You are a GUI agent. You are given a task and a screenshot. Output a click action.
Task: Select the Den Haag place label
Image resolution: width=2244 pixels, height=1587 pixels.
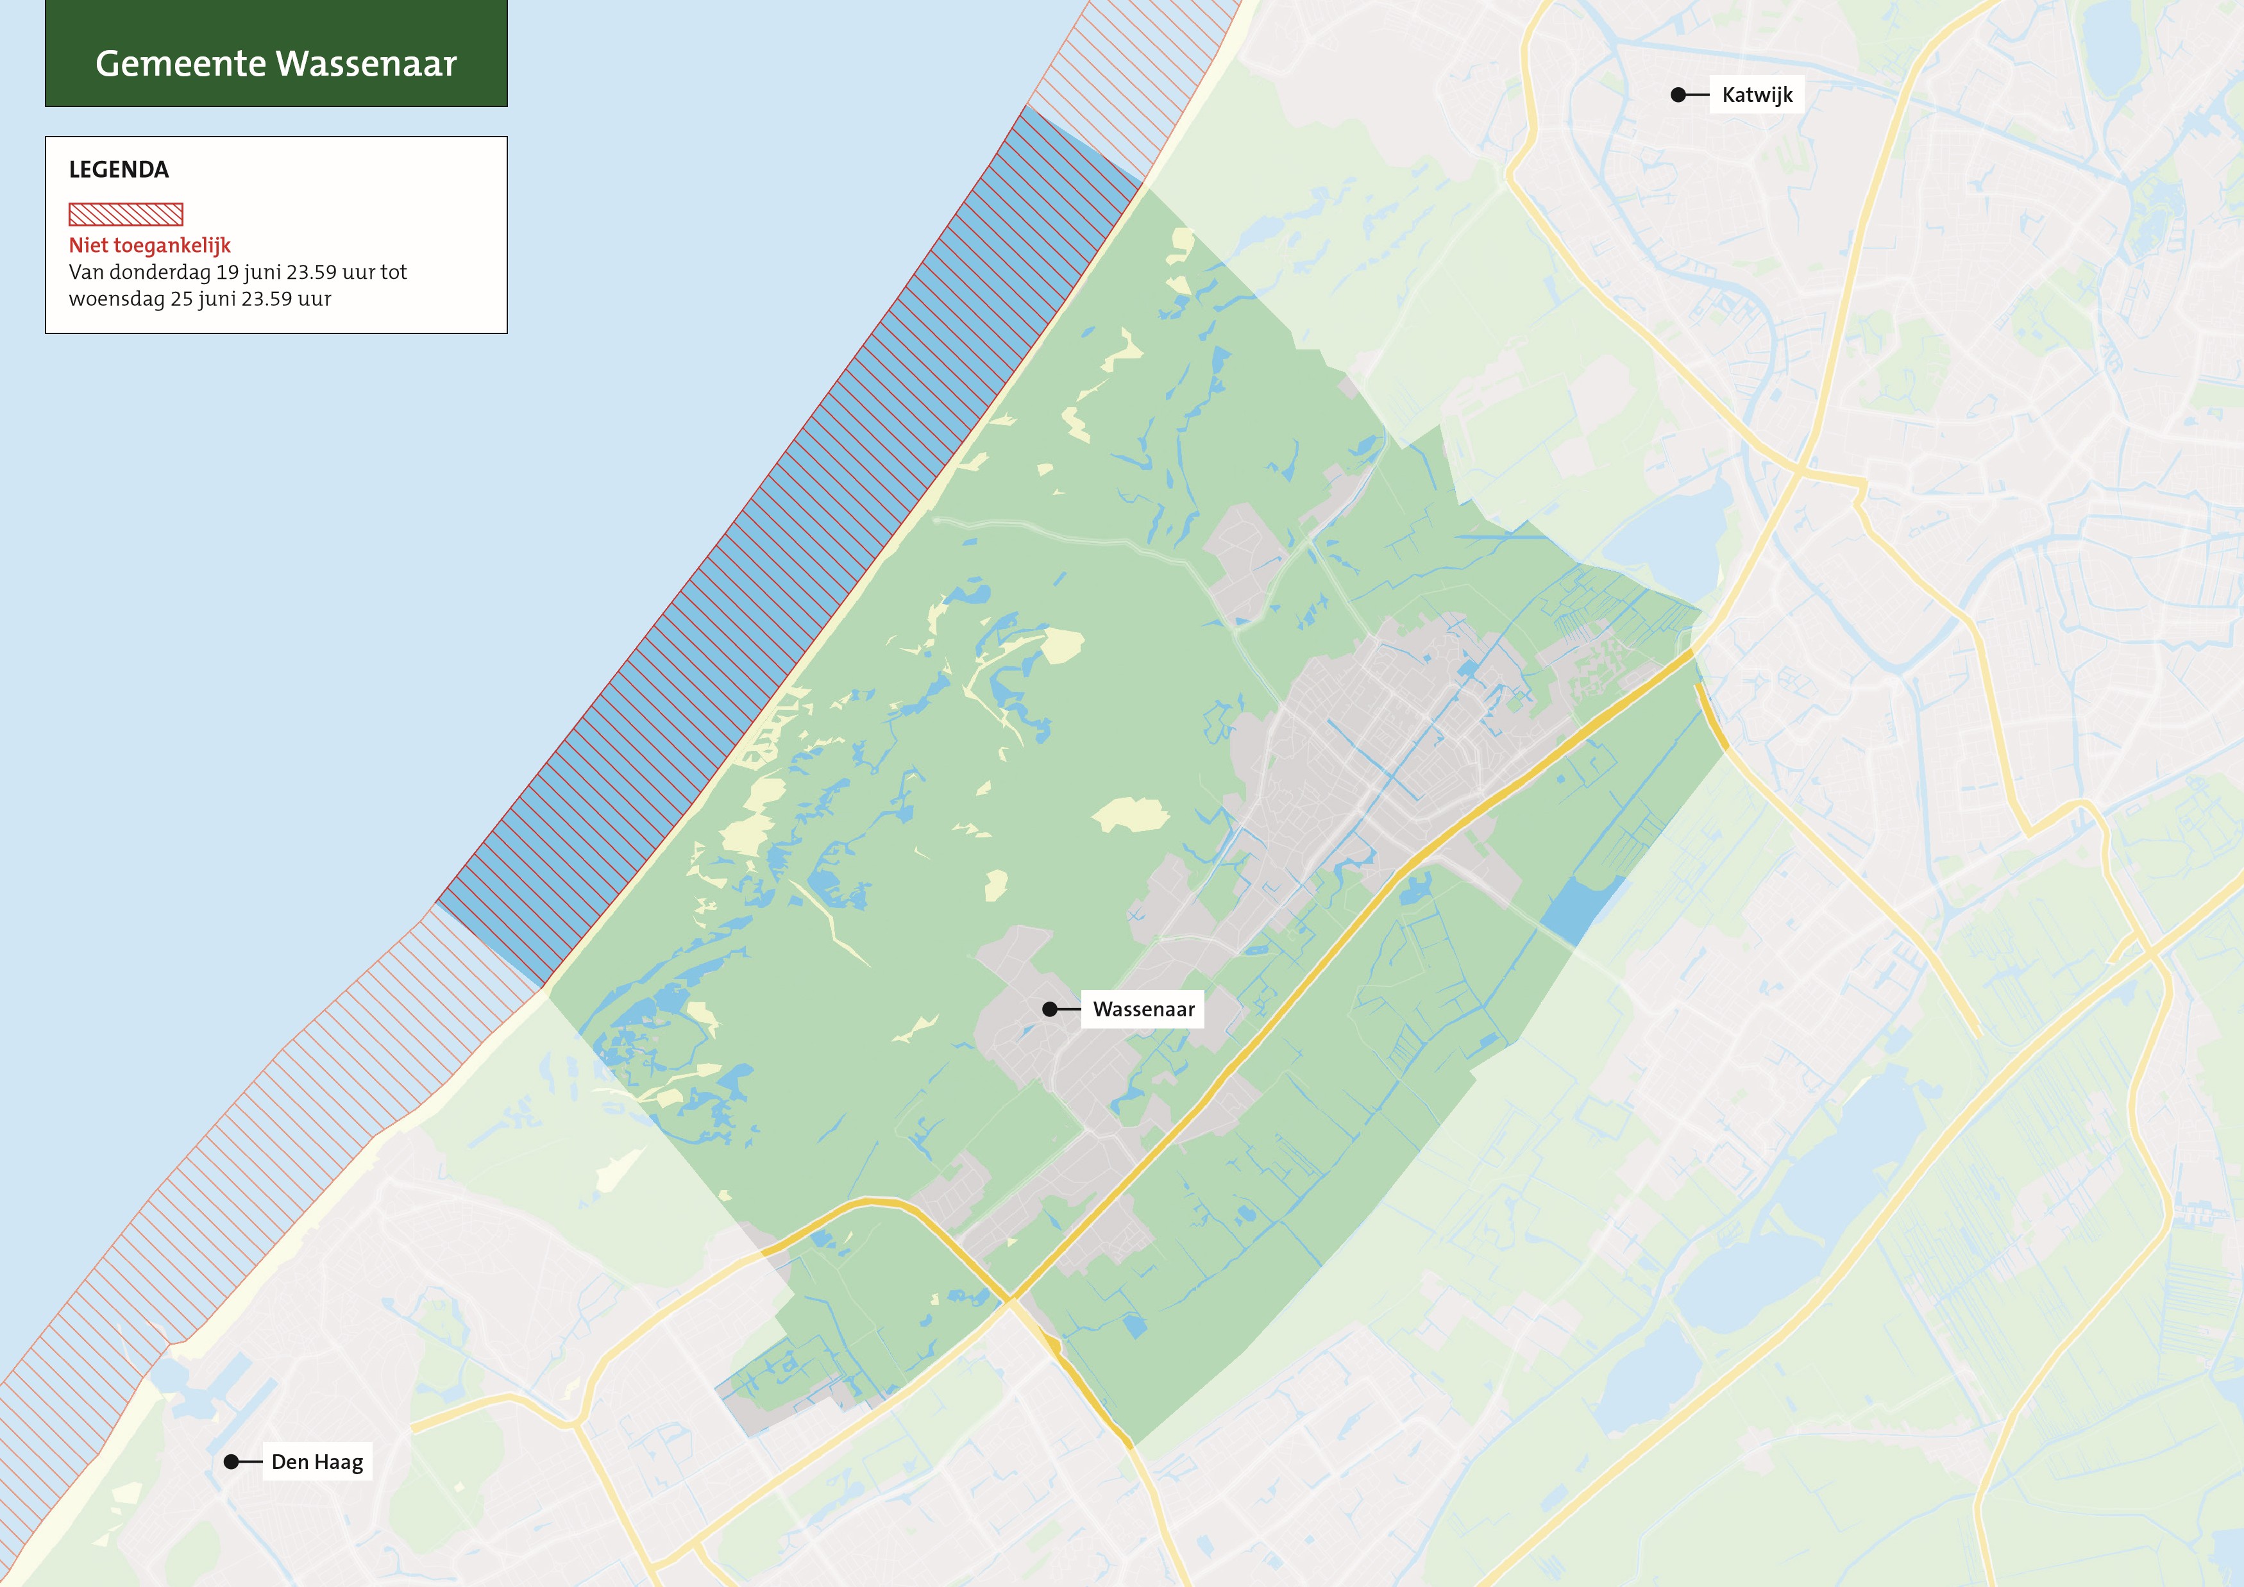317,1462
